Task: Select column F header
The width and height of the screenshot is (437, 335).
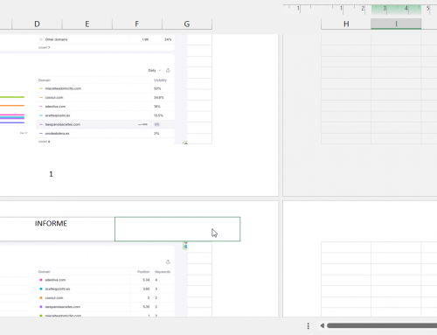Action: (137, 24)
